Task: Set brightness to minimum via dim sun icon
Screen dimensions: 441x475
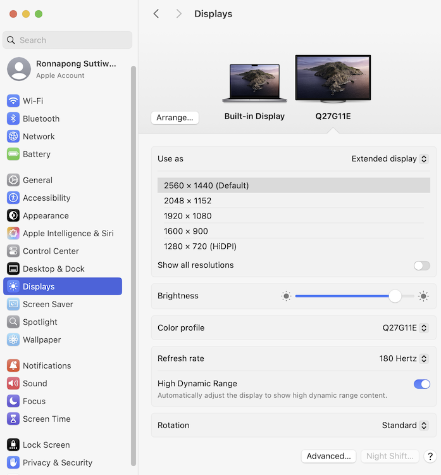Action: coord(286,296)
